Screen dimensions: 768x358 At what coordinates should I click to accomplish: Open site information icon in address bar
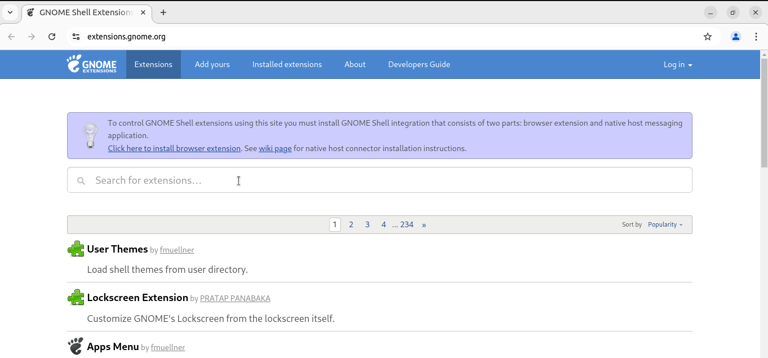76,37
